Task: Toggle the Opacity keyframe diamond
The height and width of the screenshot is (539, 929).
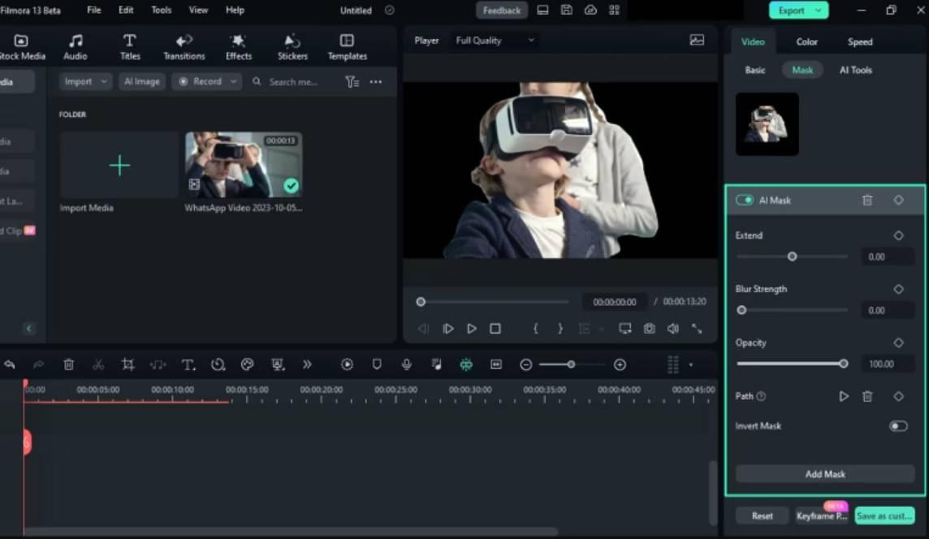Action: [x=898, y=343]
